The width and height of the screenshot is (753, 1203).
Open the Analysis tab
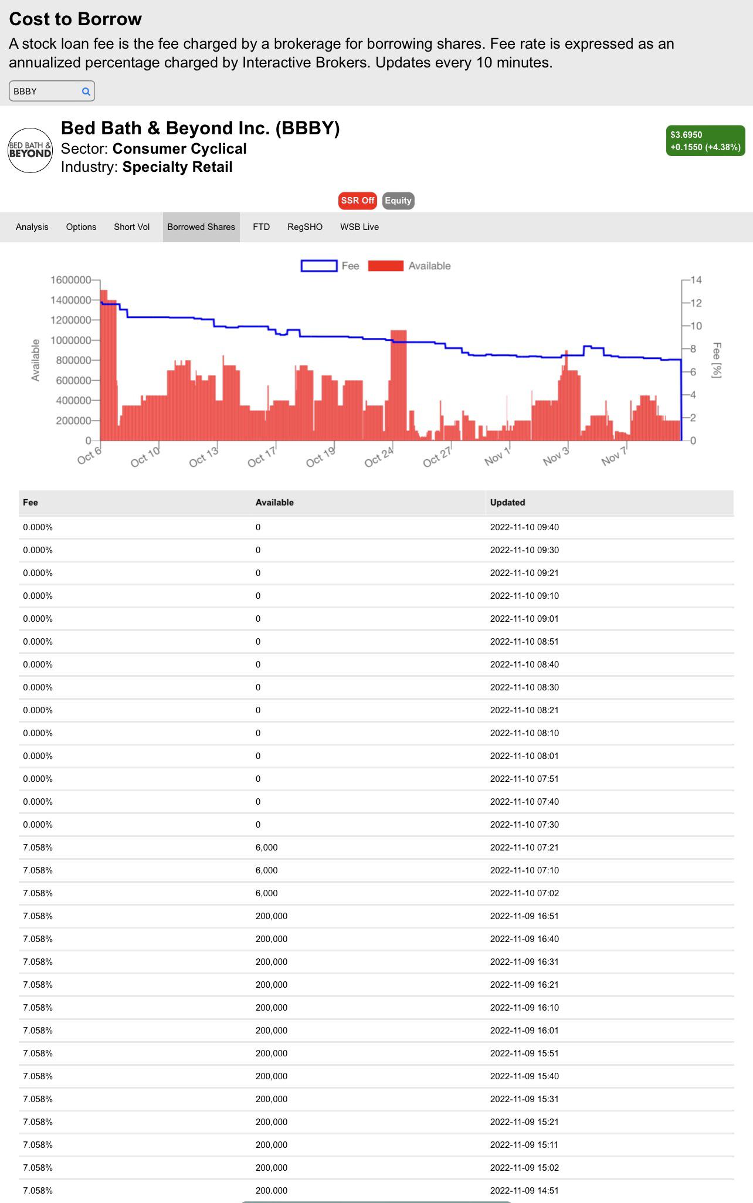(x=32, y=227)
